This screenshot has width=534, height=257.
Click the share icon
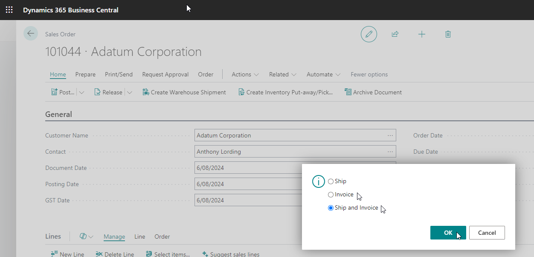(x=395, y=34)
